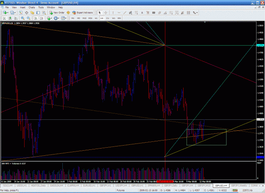This screenshot has height=193, width=265.
Task: Switch to the HEATOIL,Daily chart tab
Action: [x=38, y=185]
